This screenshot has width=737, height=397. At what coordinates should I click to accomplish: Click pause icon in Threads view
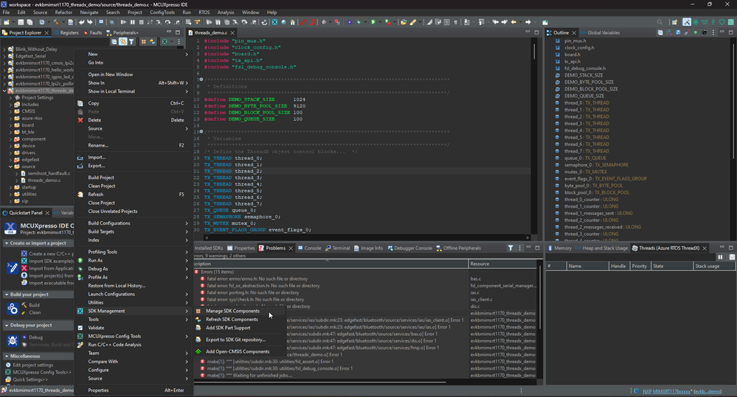(x=721, y=257)
